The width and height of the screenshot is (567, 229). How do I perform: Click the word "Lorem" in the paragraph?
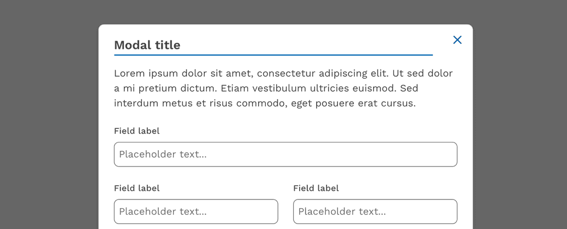129,73
